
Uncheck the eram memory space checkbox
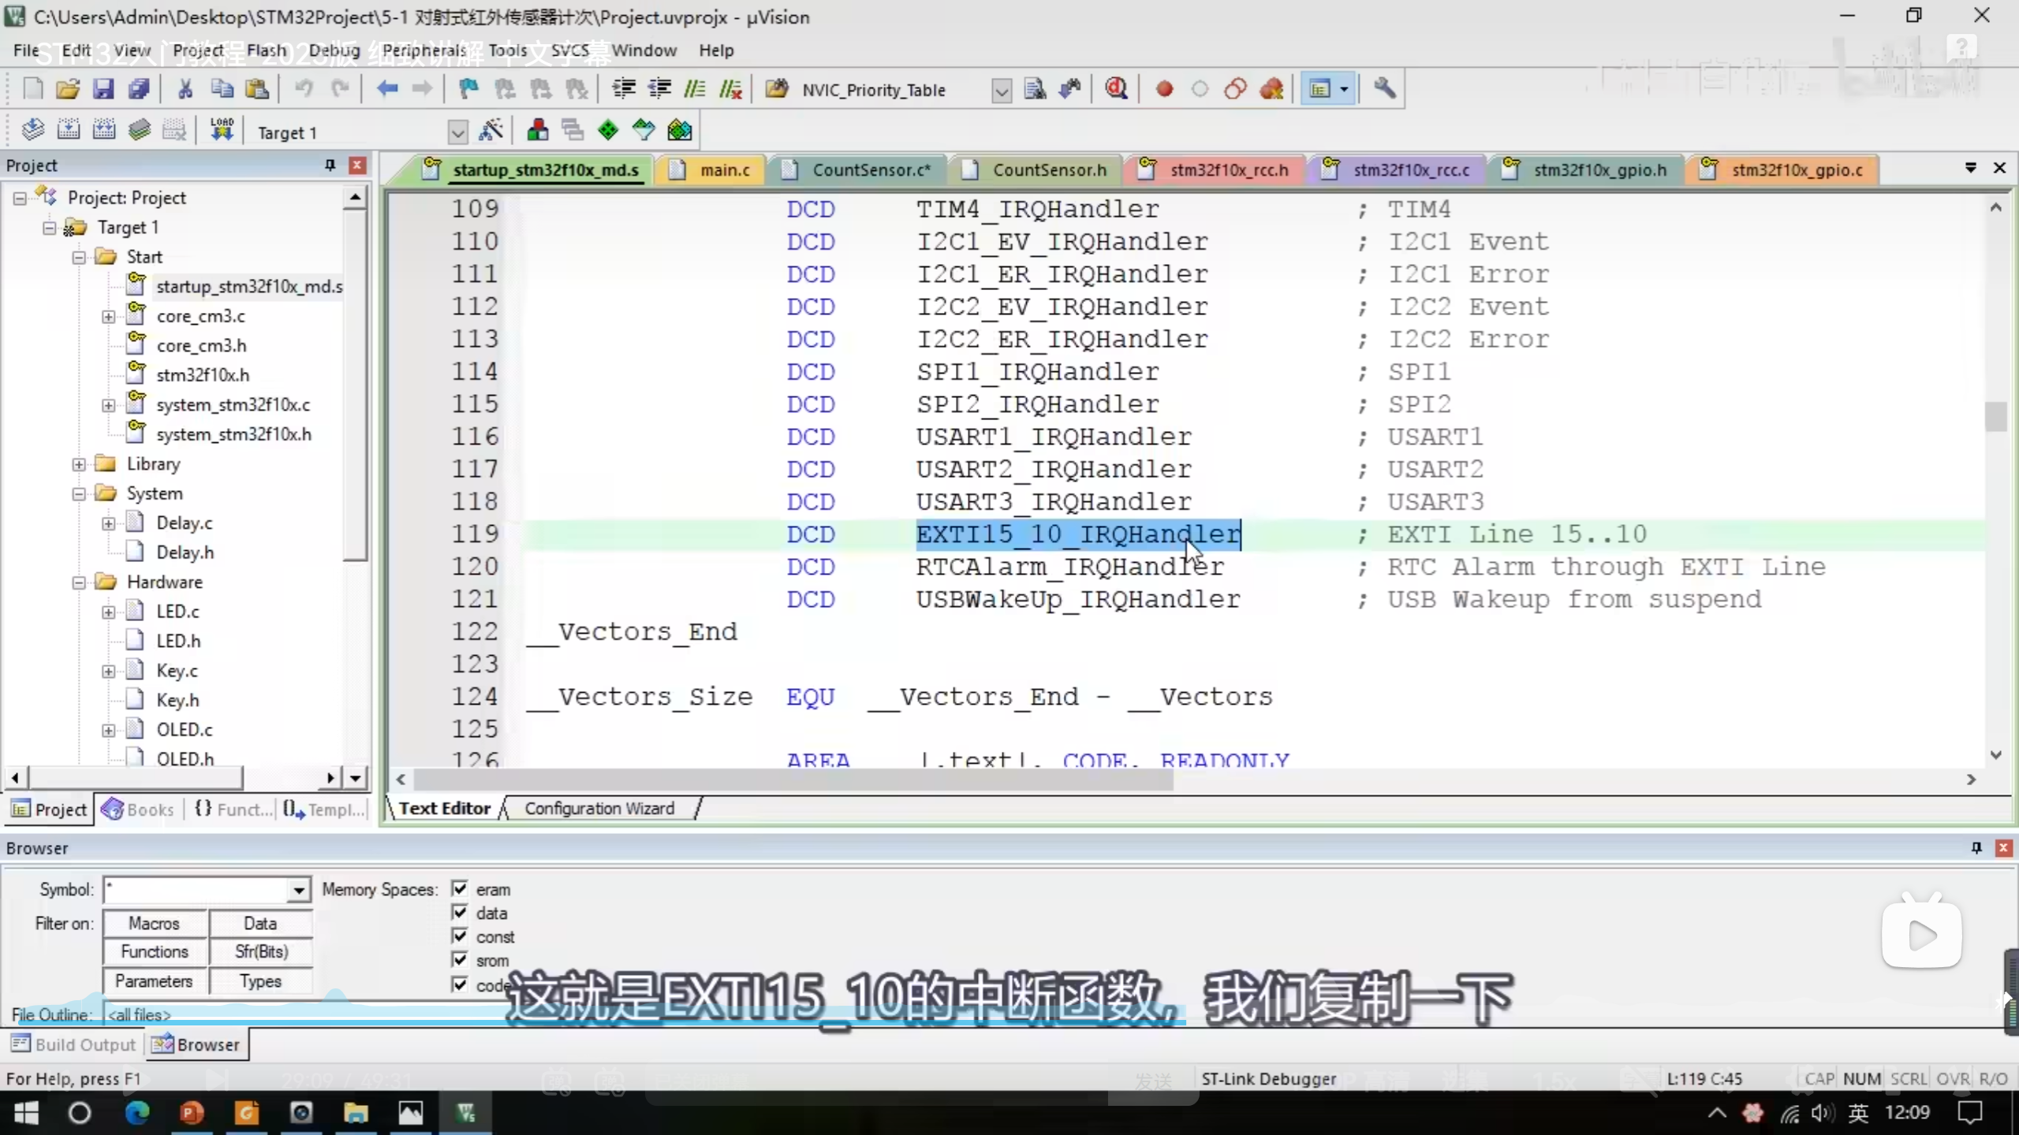tap(460, 889)
